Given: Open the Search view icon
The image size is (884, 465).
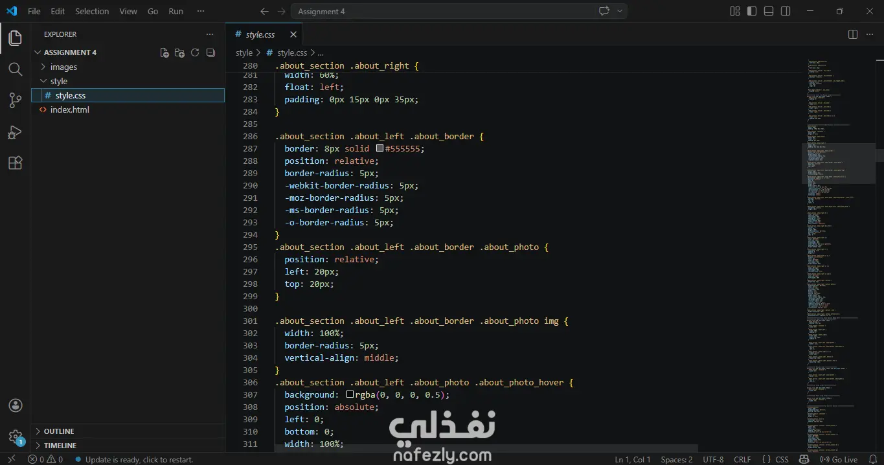Looking at the screenshot, I should tap(15, 69).
